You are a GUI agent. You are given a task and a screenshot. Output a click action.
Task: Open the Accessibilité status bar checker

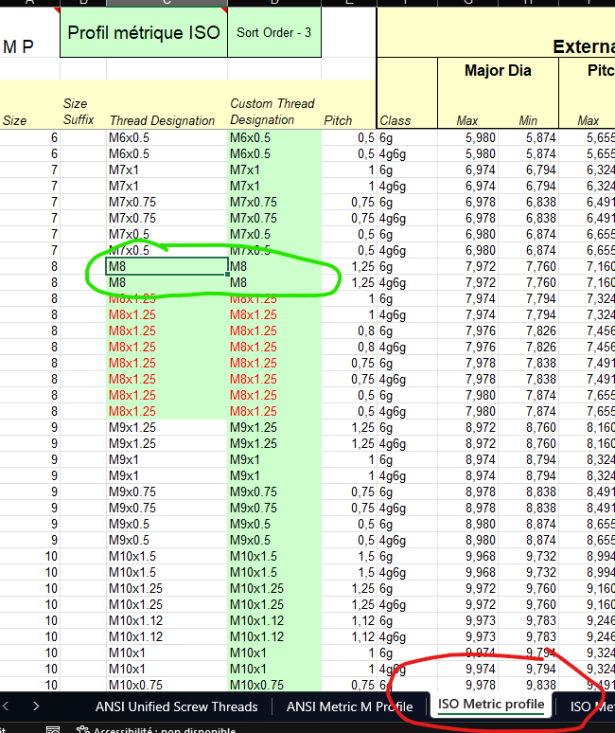pos(156,729)
